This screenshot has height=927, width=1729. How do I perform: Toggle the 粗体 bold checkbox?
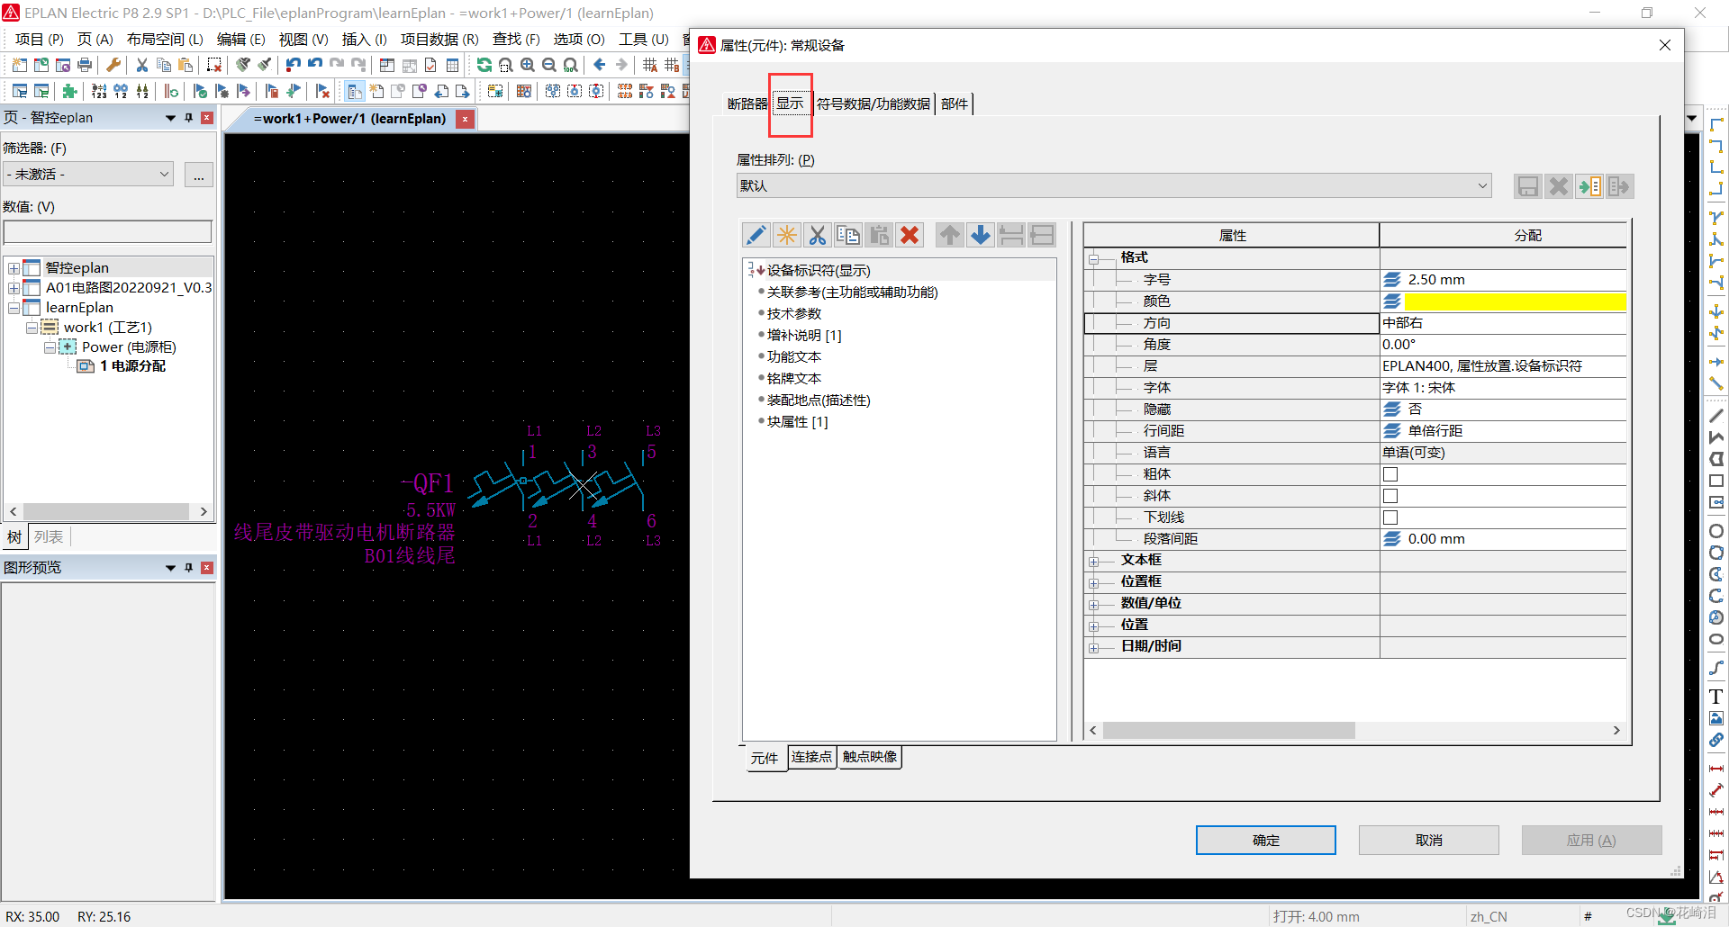point(1390,474)
